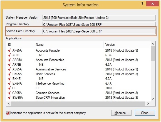Click the System Information window title
This screenshot has height=122, width=161.
click(81, 5)
